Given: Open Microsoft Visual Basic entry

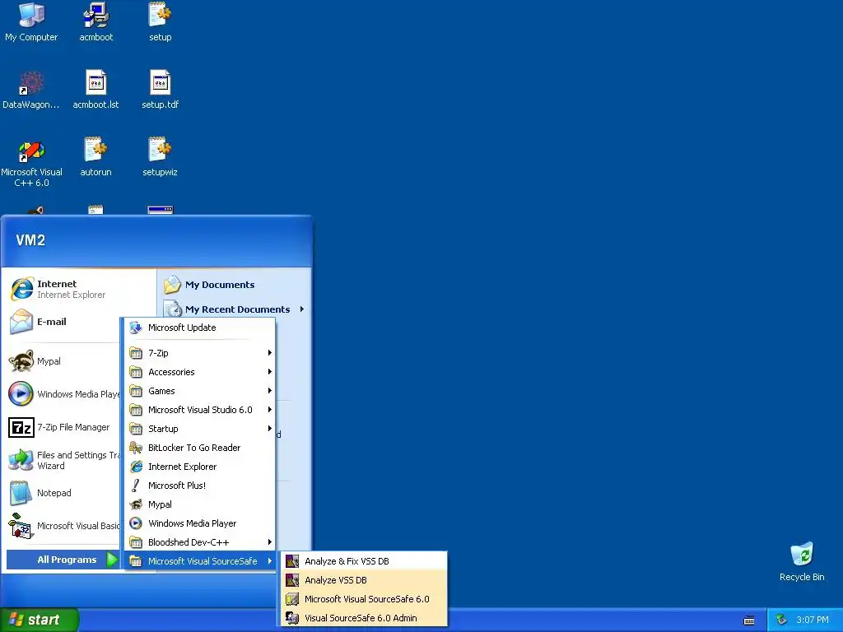Looking at the screenshot, I should (63, 526).
